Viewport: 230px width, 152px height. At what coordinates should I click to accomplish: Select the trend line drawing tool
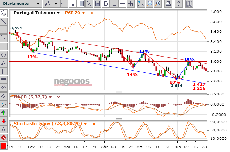pos(4,22)
